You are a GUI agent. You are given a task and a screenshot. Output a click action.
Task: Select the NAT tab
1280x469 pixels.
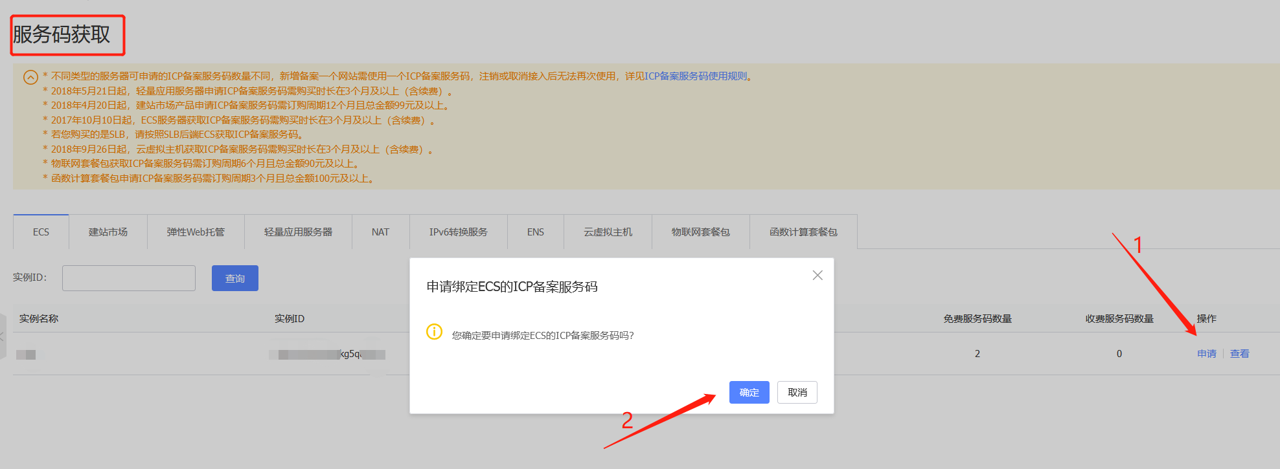point(381,232)
